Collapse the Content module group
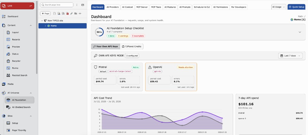308x135 pixels. click(31, 25)
